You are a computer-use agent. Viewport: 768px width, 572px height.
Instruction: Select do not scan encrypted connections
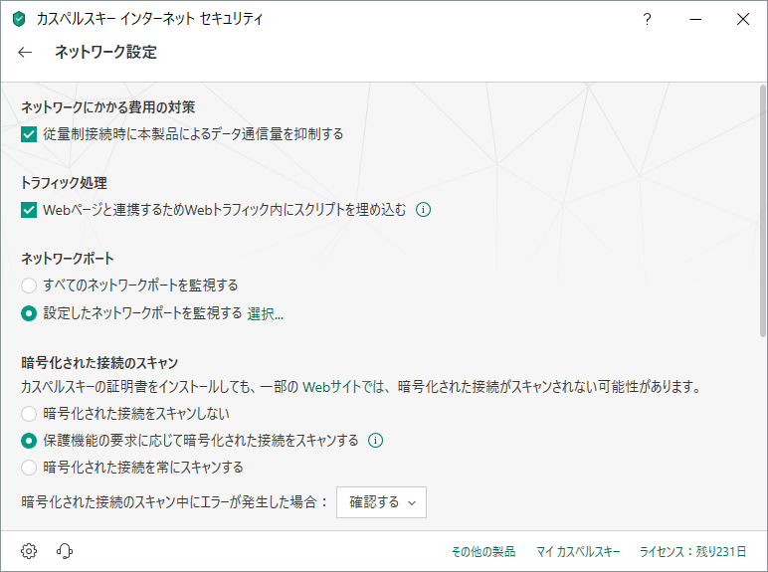coord(29,414)
